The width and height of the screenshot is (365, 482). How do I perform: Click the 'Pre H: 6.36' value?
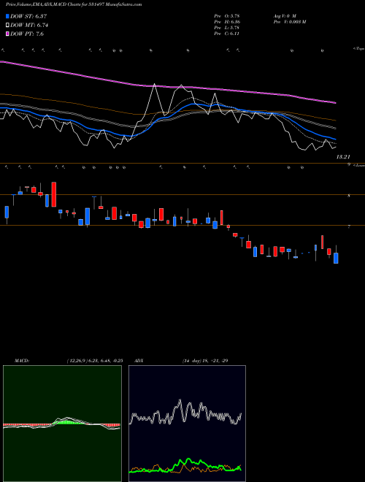227,22
